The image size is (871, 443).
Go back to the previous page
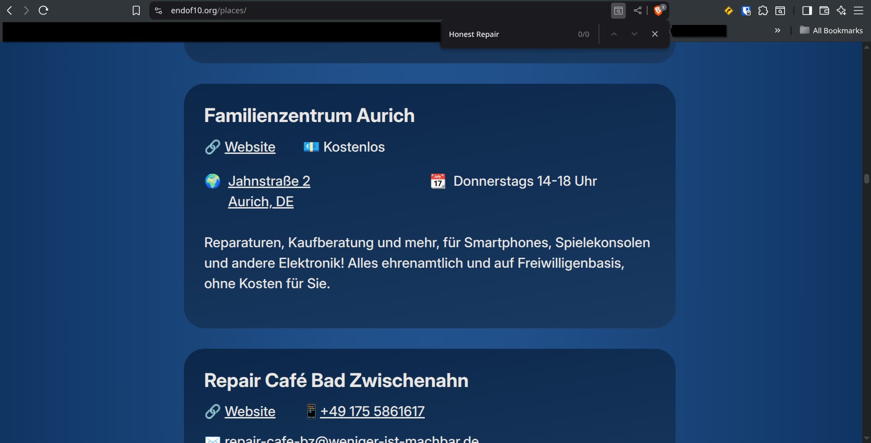[x=9, y=10]
